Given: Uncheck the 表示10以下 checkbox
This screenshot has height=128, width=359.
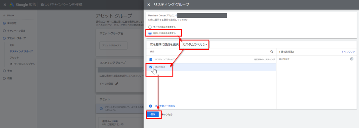Looking at the screenshot, I should (x=151, y=67).
